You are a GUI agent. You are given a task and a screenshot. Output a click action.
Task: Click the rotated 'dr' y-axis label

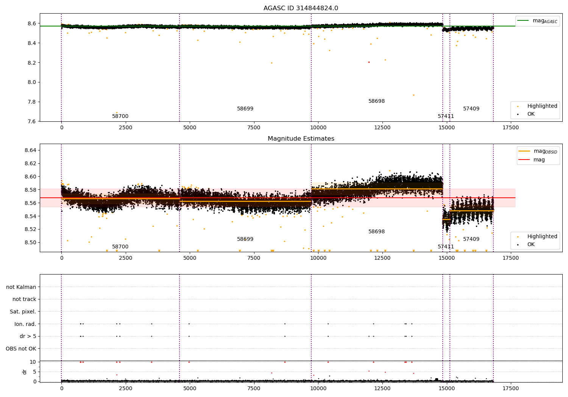click(x=25, y=372)
